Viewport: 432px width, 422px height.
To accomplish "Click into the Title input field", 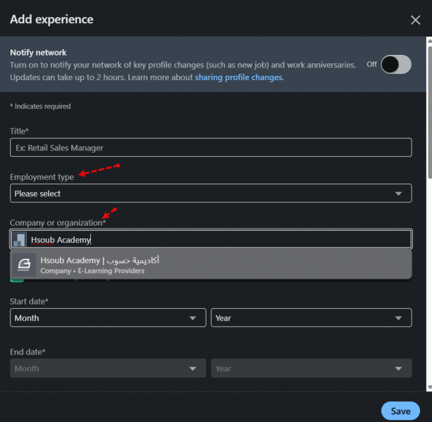I will (211, 148).
